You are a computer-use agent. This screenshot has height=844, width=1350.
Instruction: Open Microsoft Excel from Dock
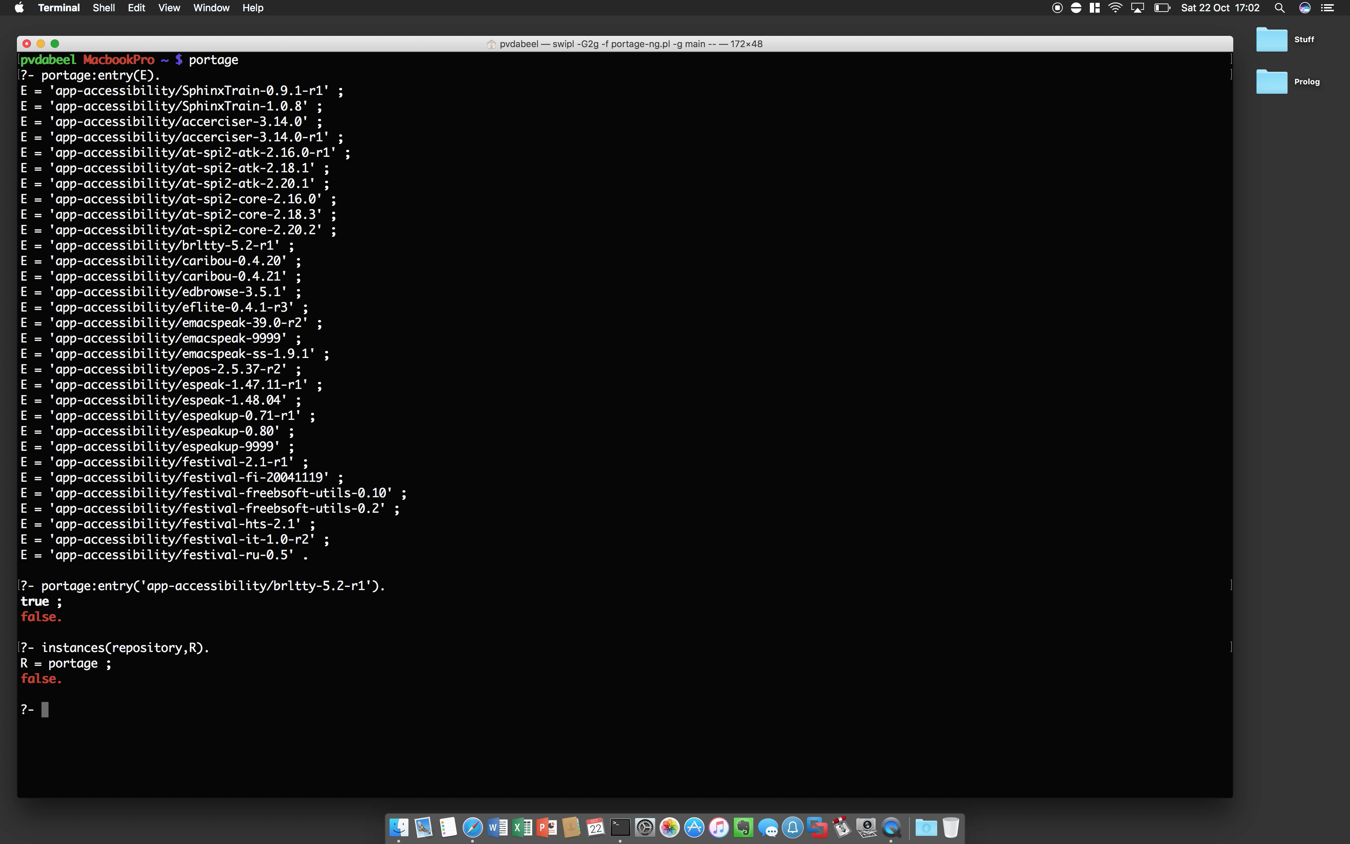pos(522,827)
